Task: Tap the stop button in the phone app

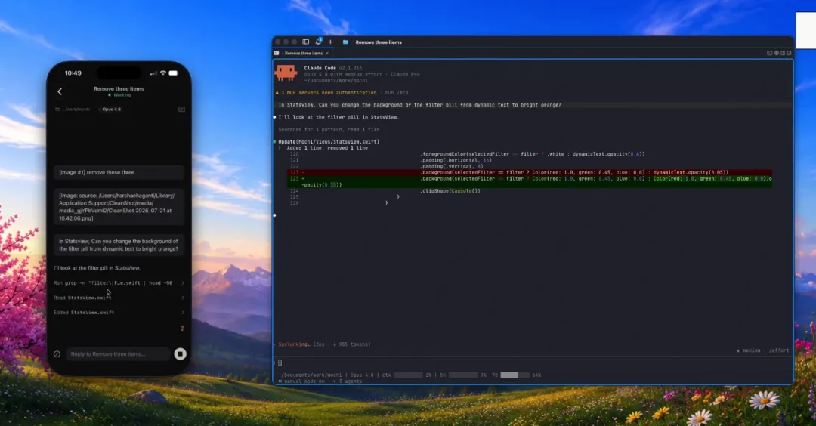Action: coord(180,353)
